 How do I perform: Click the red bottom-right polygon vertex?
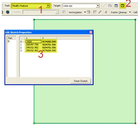[x=135, y=123]
